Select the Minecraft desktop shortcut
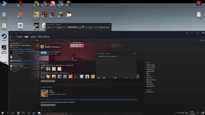205x115 pixels. [x=61, y=15]
